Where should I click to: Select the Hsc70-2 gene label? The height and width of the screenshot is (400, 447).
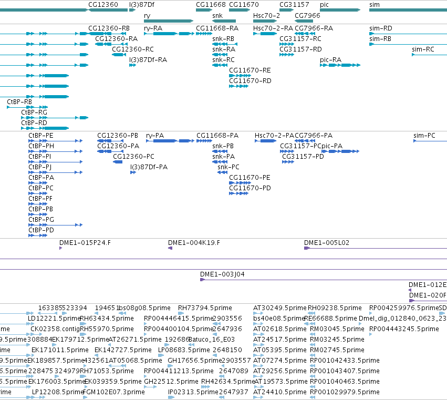pos(266,16)
